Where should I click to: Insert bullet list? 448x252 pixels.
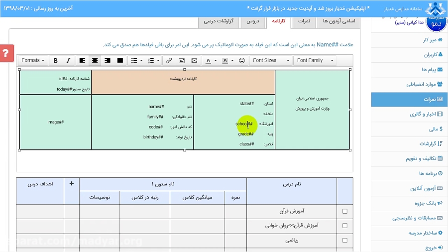click(134, 61)
